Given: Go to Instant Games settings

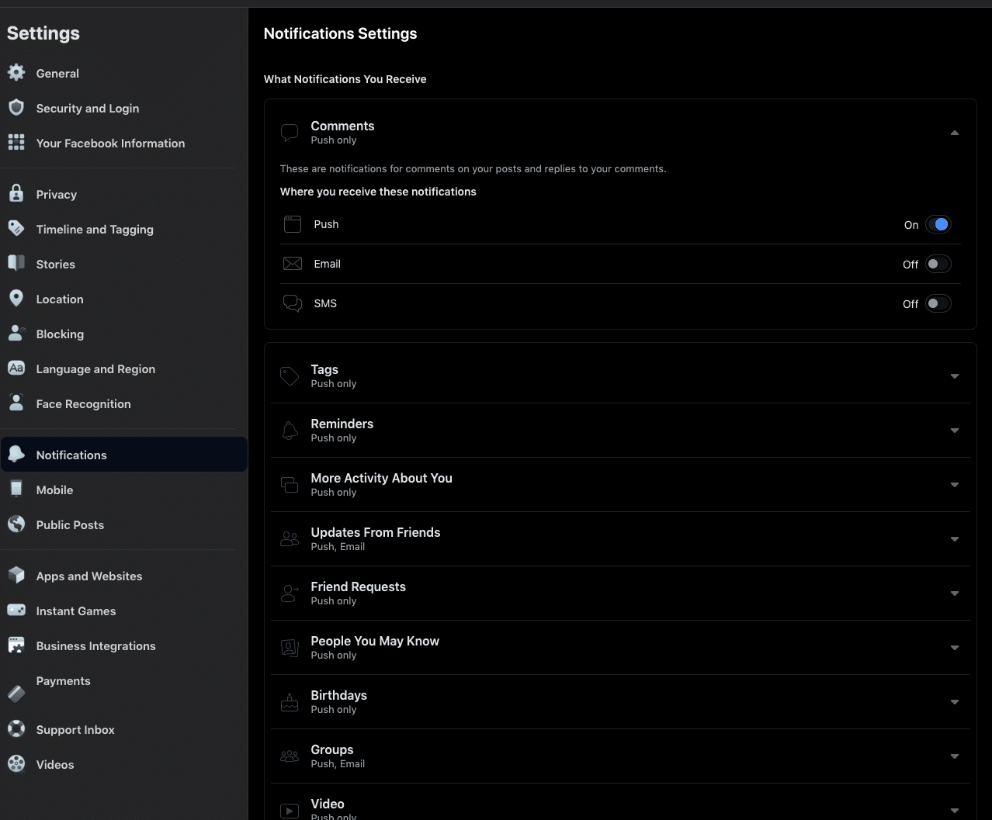Looking at the screenshot, I should click(x=123, y=611).
